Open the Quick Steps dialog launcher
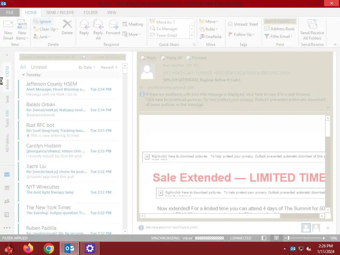This screenshot has width=340, height=255. (194, 45)
